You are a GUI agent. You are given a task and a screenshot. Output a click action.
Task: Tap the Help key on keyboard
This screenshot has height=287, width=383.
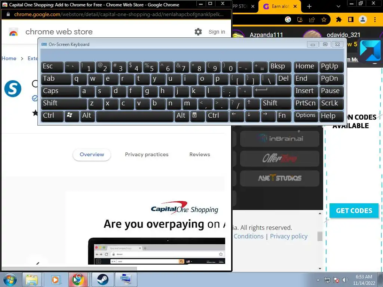[331, 116]
